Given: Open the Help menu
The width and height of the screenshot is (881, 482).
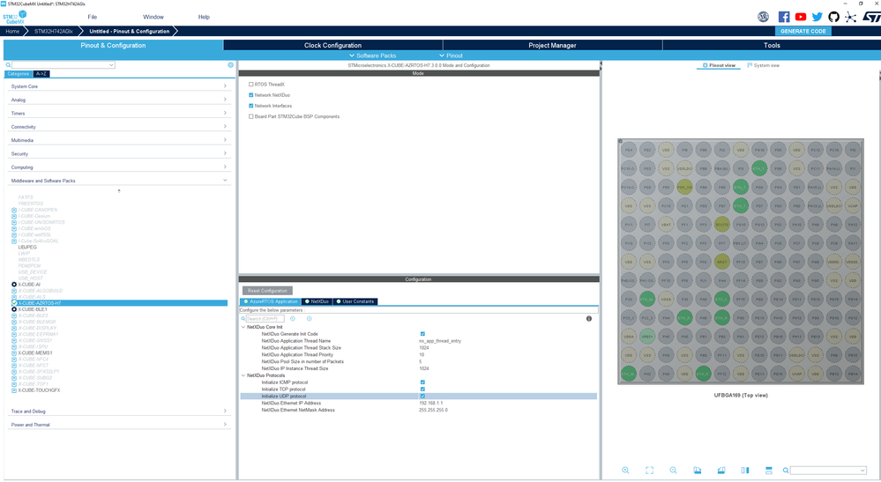Looking at the screenshot, I should [x=204, y=17].
